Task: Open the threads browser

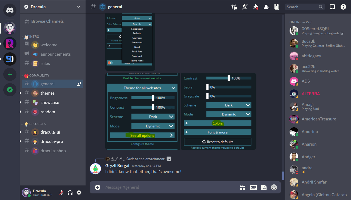Action: (234, 7)
